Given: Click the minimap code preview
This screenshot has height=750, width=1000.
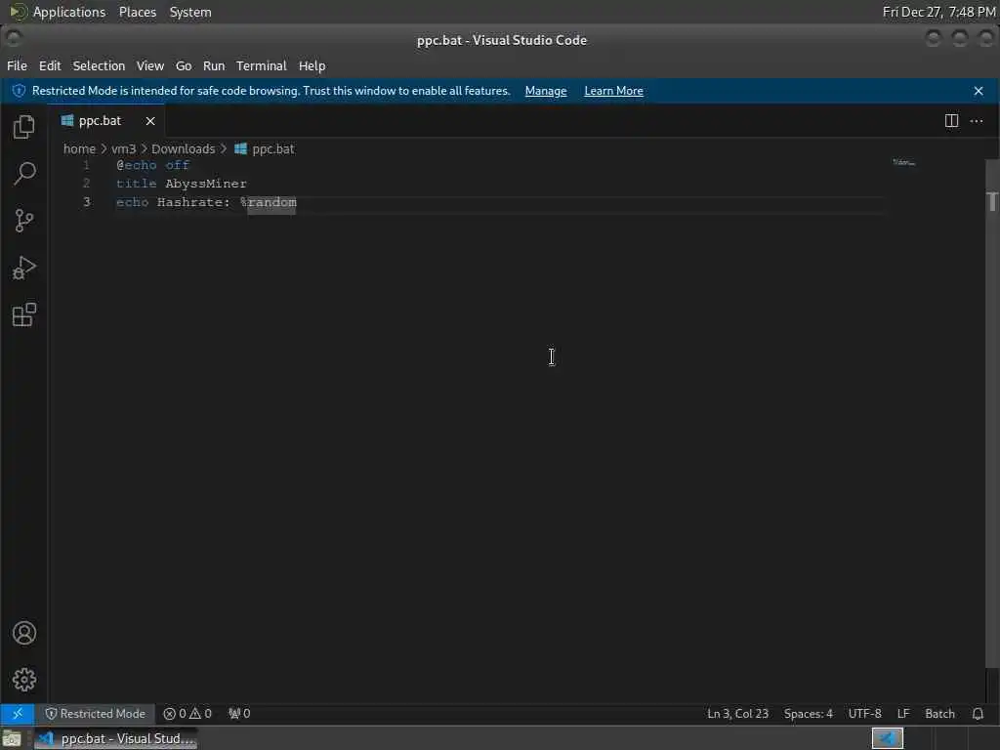Looking at the screenshot, I should pyautogui.click(x=903, y=163).
